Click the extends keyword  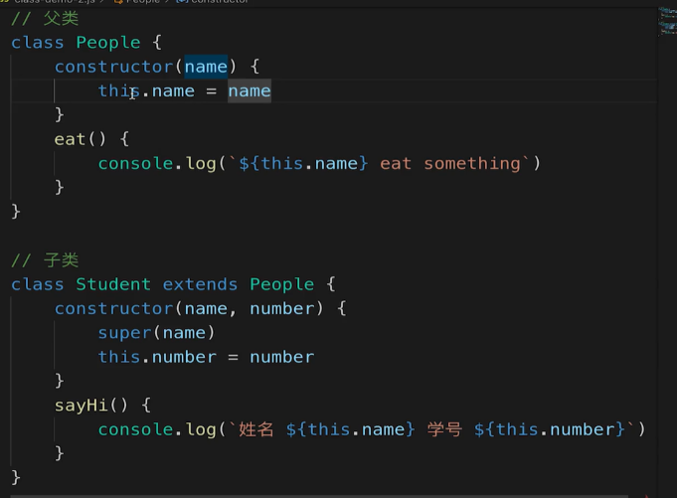[200, 284]
